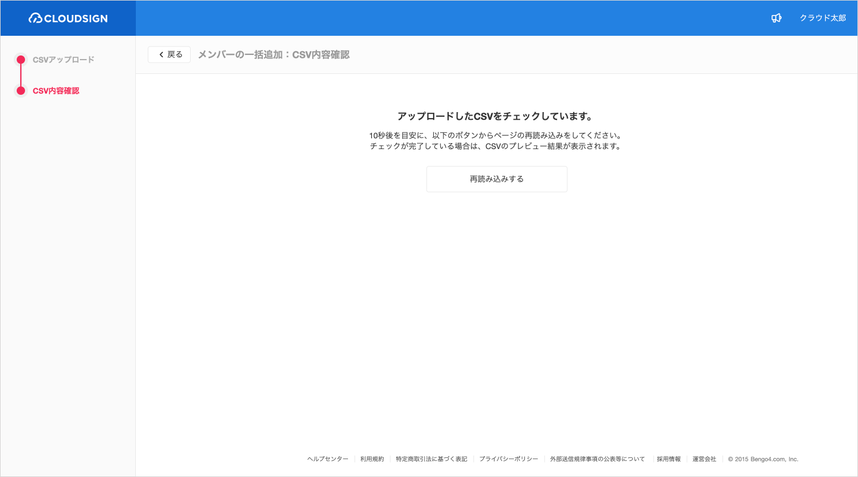Open 外部送信規律事項の公表等について link
The height and width of the screenshot is (477, 858).
coord(597,459)
